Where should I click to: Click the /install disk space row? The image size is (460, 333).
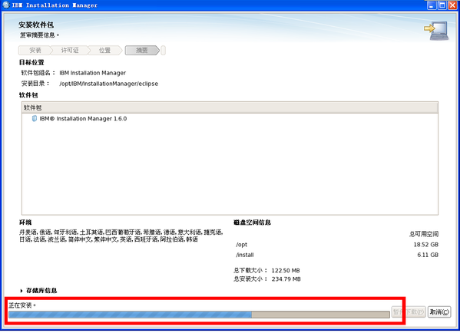point(337,255)
